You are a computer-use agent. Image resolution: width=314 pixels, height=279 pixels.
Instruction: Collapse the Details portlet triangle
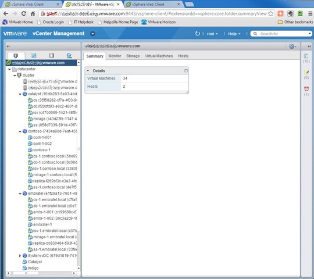pyautogui.click(x=88, y=71)
